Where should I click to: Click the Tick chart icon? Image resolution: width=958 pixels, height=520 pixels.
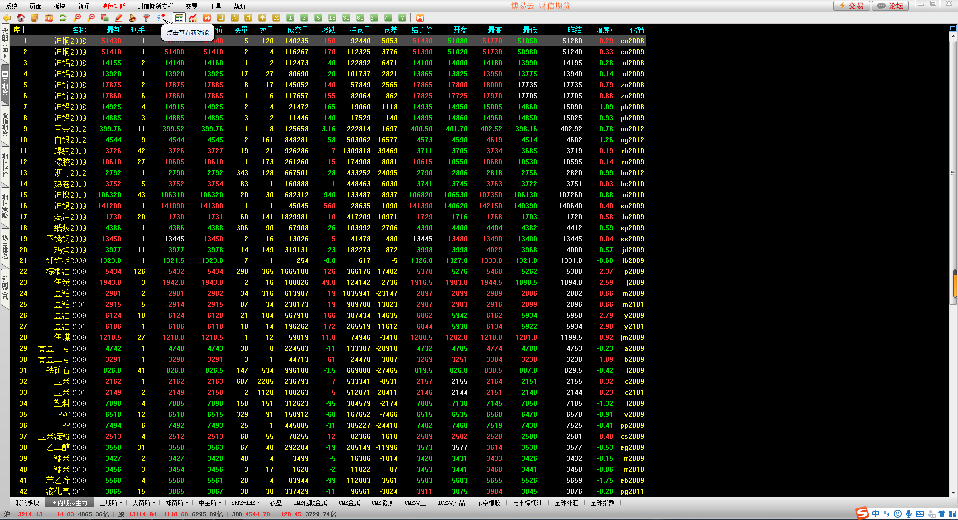pos(207,18)
